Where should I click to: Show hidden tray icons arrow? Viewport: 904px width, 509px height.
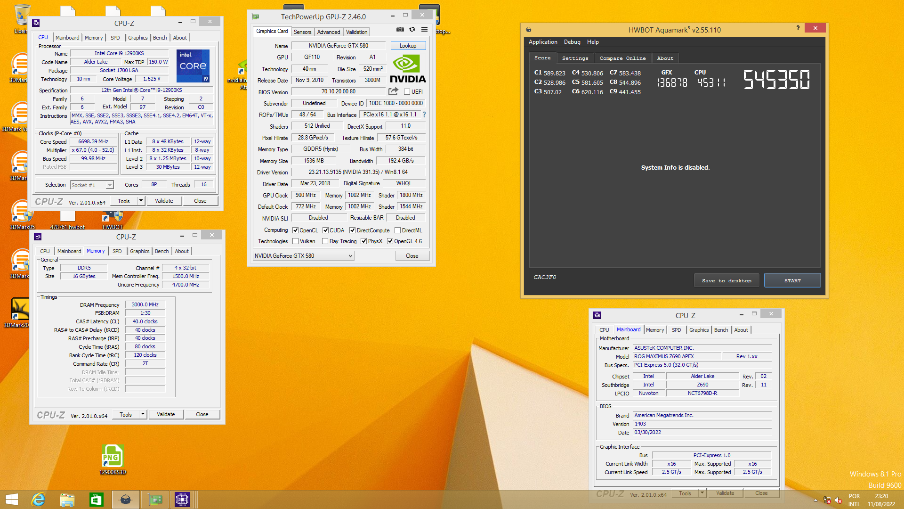(x=815, y=500)
